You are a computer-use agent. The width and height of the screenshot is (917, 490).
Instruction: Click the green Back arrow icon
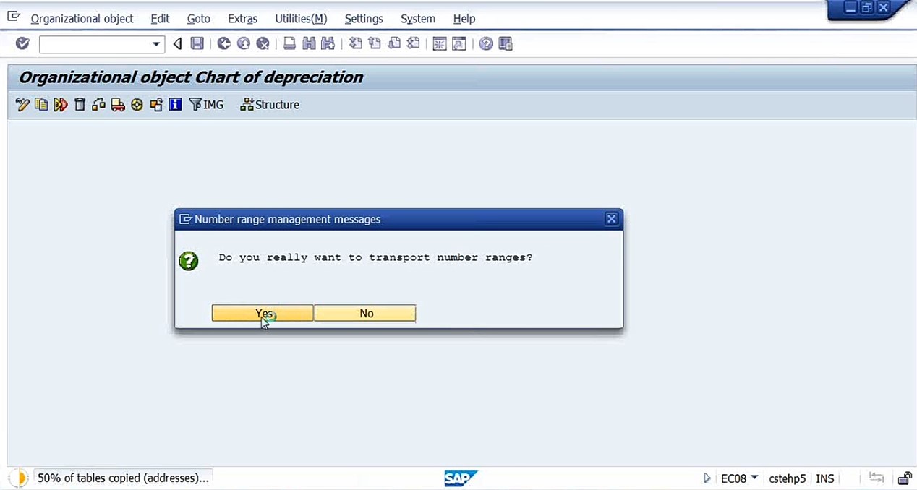coord(224,44)
